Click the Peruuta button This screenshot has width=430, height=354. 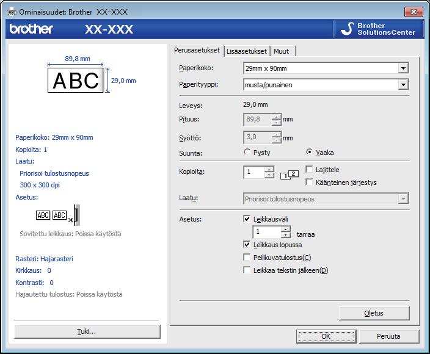click(388, 336)
